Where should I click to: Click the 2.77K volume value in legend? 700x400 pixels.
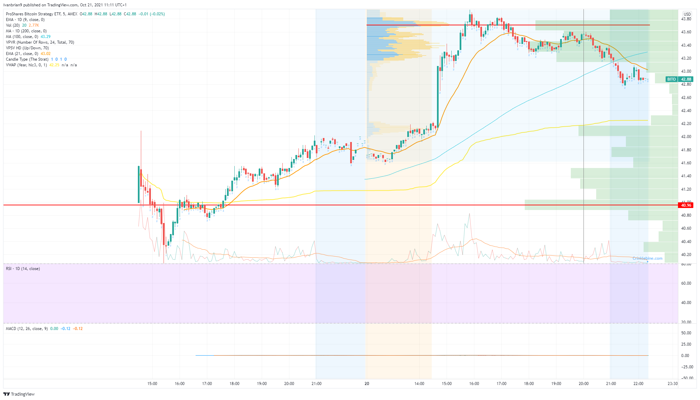click(34, 25)
